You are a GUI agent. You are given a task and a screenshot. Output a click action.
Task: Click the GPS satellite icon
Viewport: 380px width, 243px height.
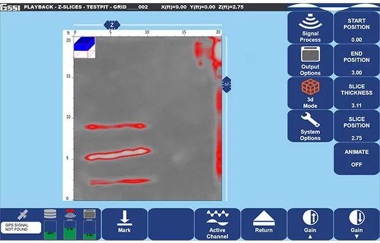(23, 214)
